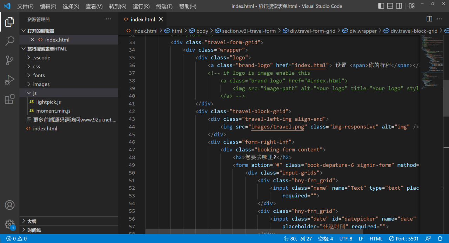
Task: Toggle bottom panel layout button
Action: (x=390, y=6)
